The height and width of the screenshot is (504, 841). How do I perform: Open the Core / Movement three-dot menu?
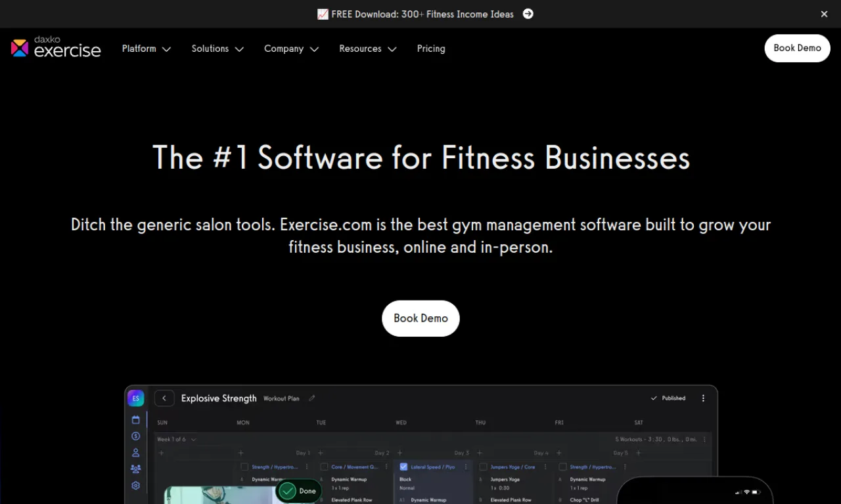tap(386, 467)
